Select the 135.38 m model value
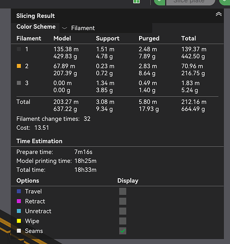This screenshot has width=230, height=244. coord(66,49)
